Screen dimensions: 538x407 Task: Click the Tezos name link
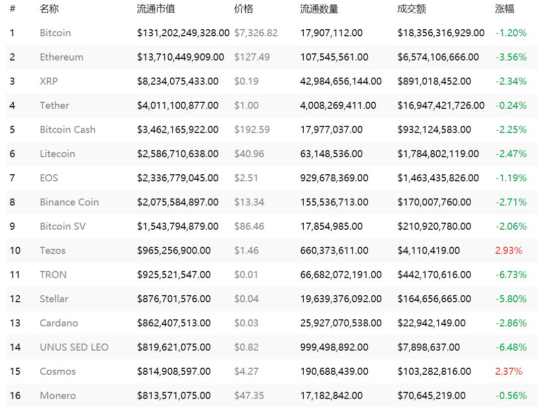tap(52, 250)
